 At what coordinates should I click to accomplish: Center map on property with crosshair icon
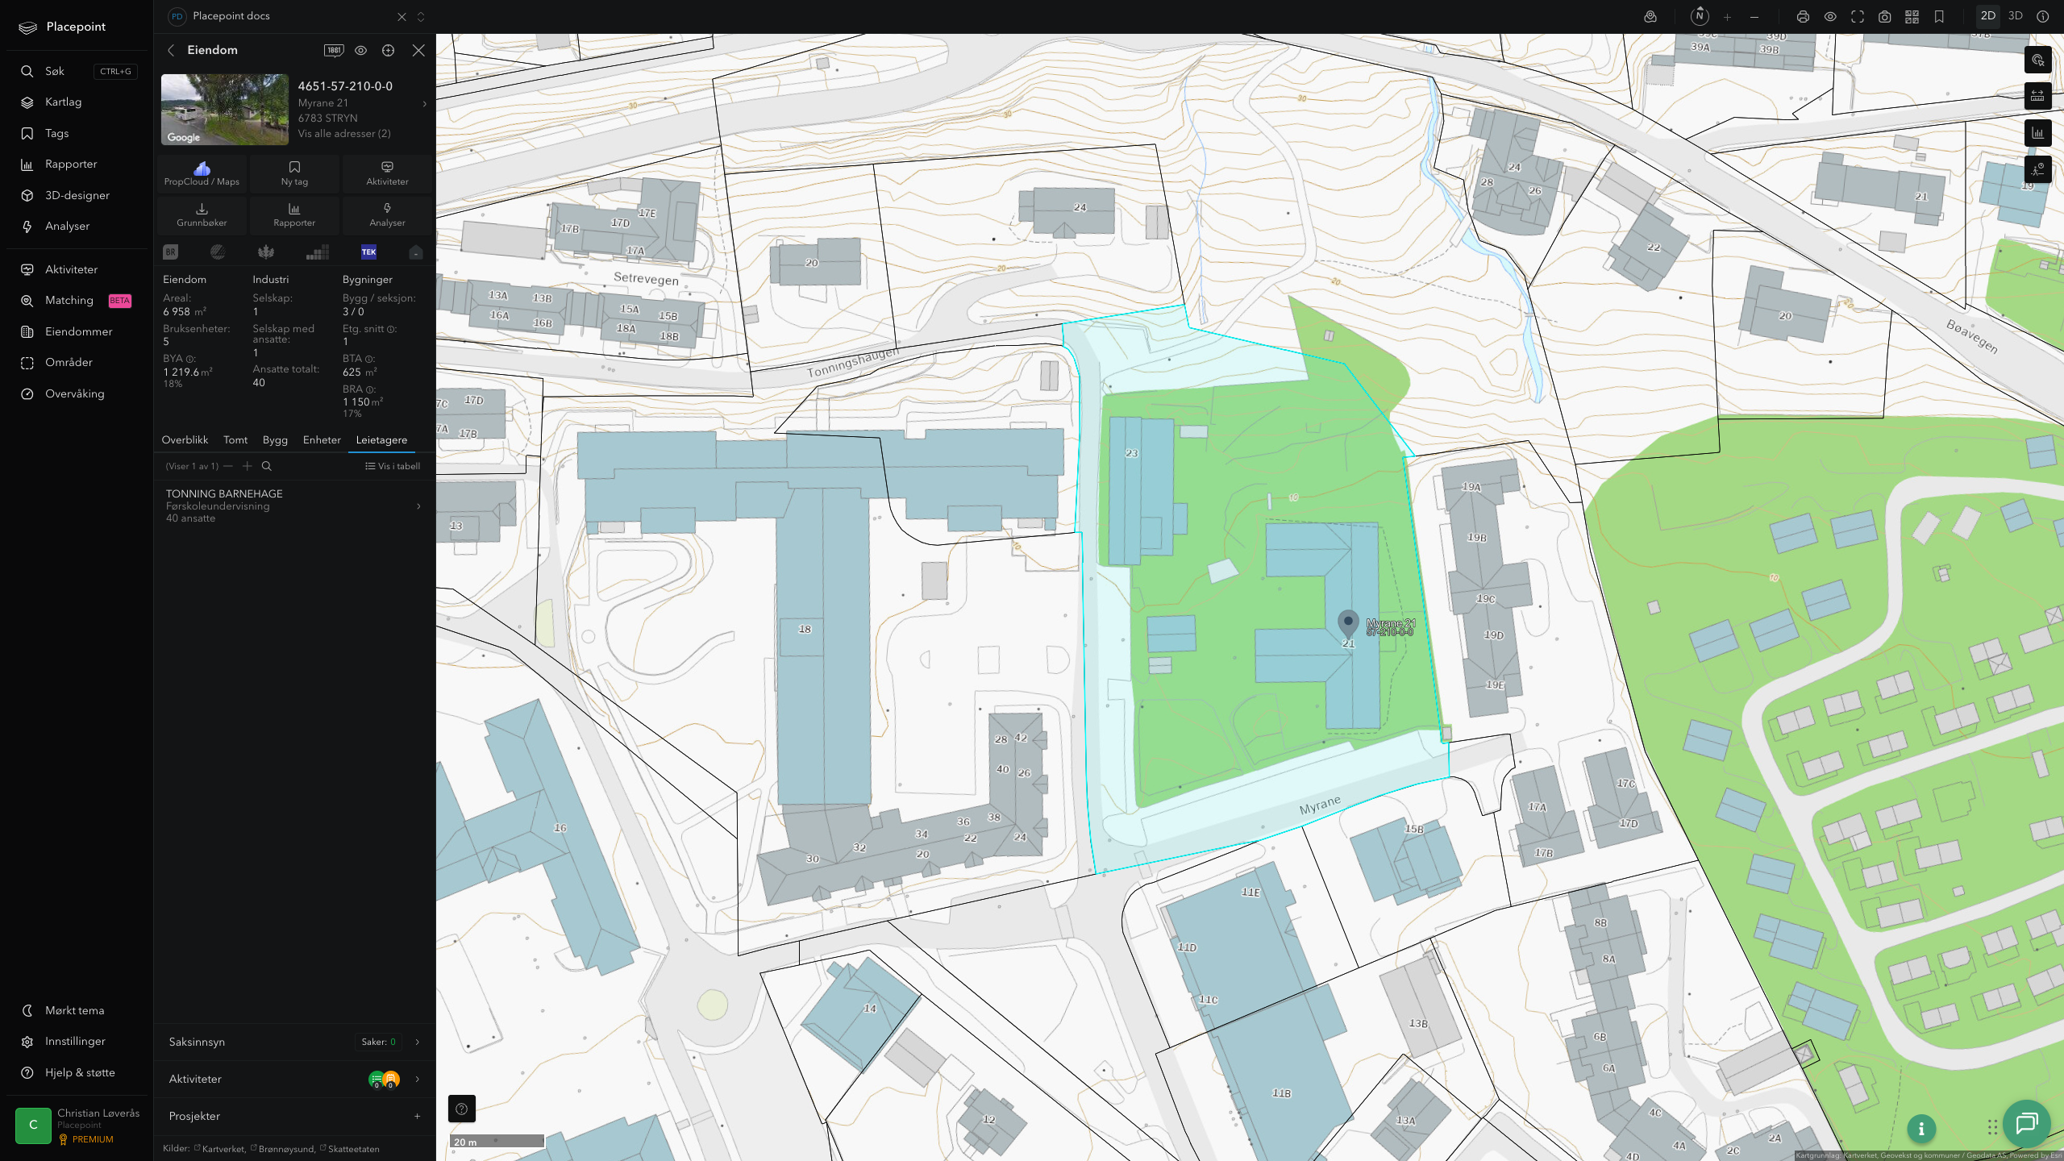(388, 50)
